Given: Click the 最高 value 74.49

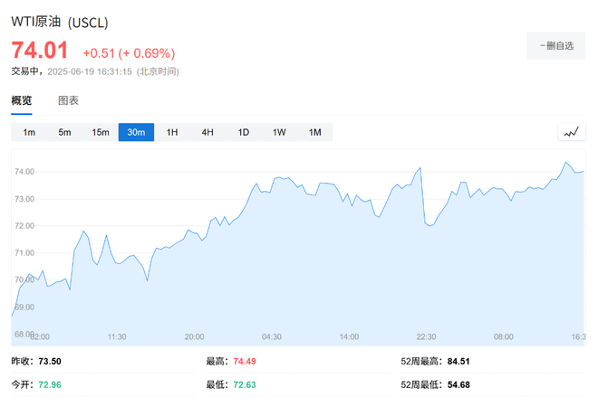Looking at the screenshot, I should coord(245,361).
